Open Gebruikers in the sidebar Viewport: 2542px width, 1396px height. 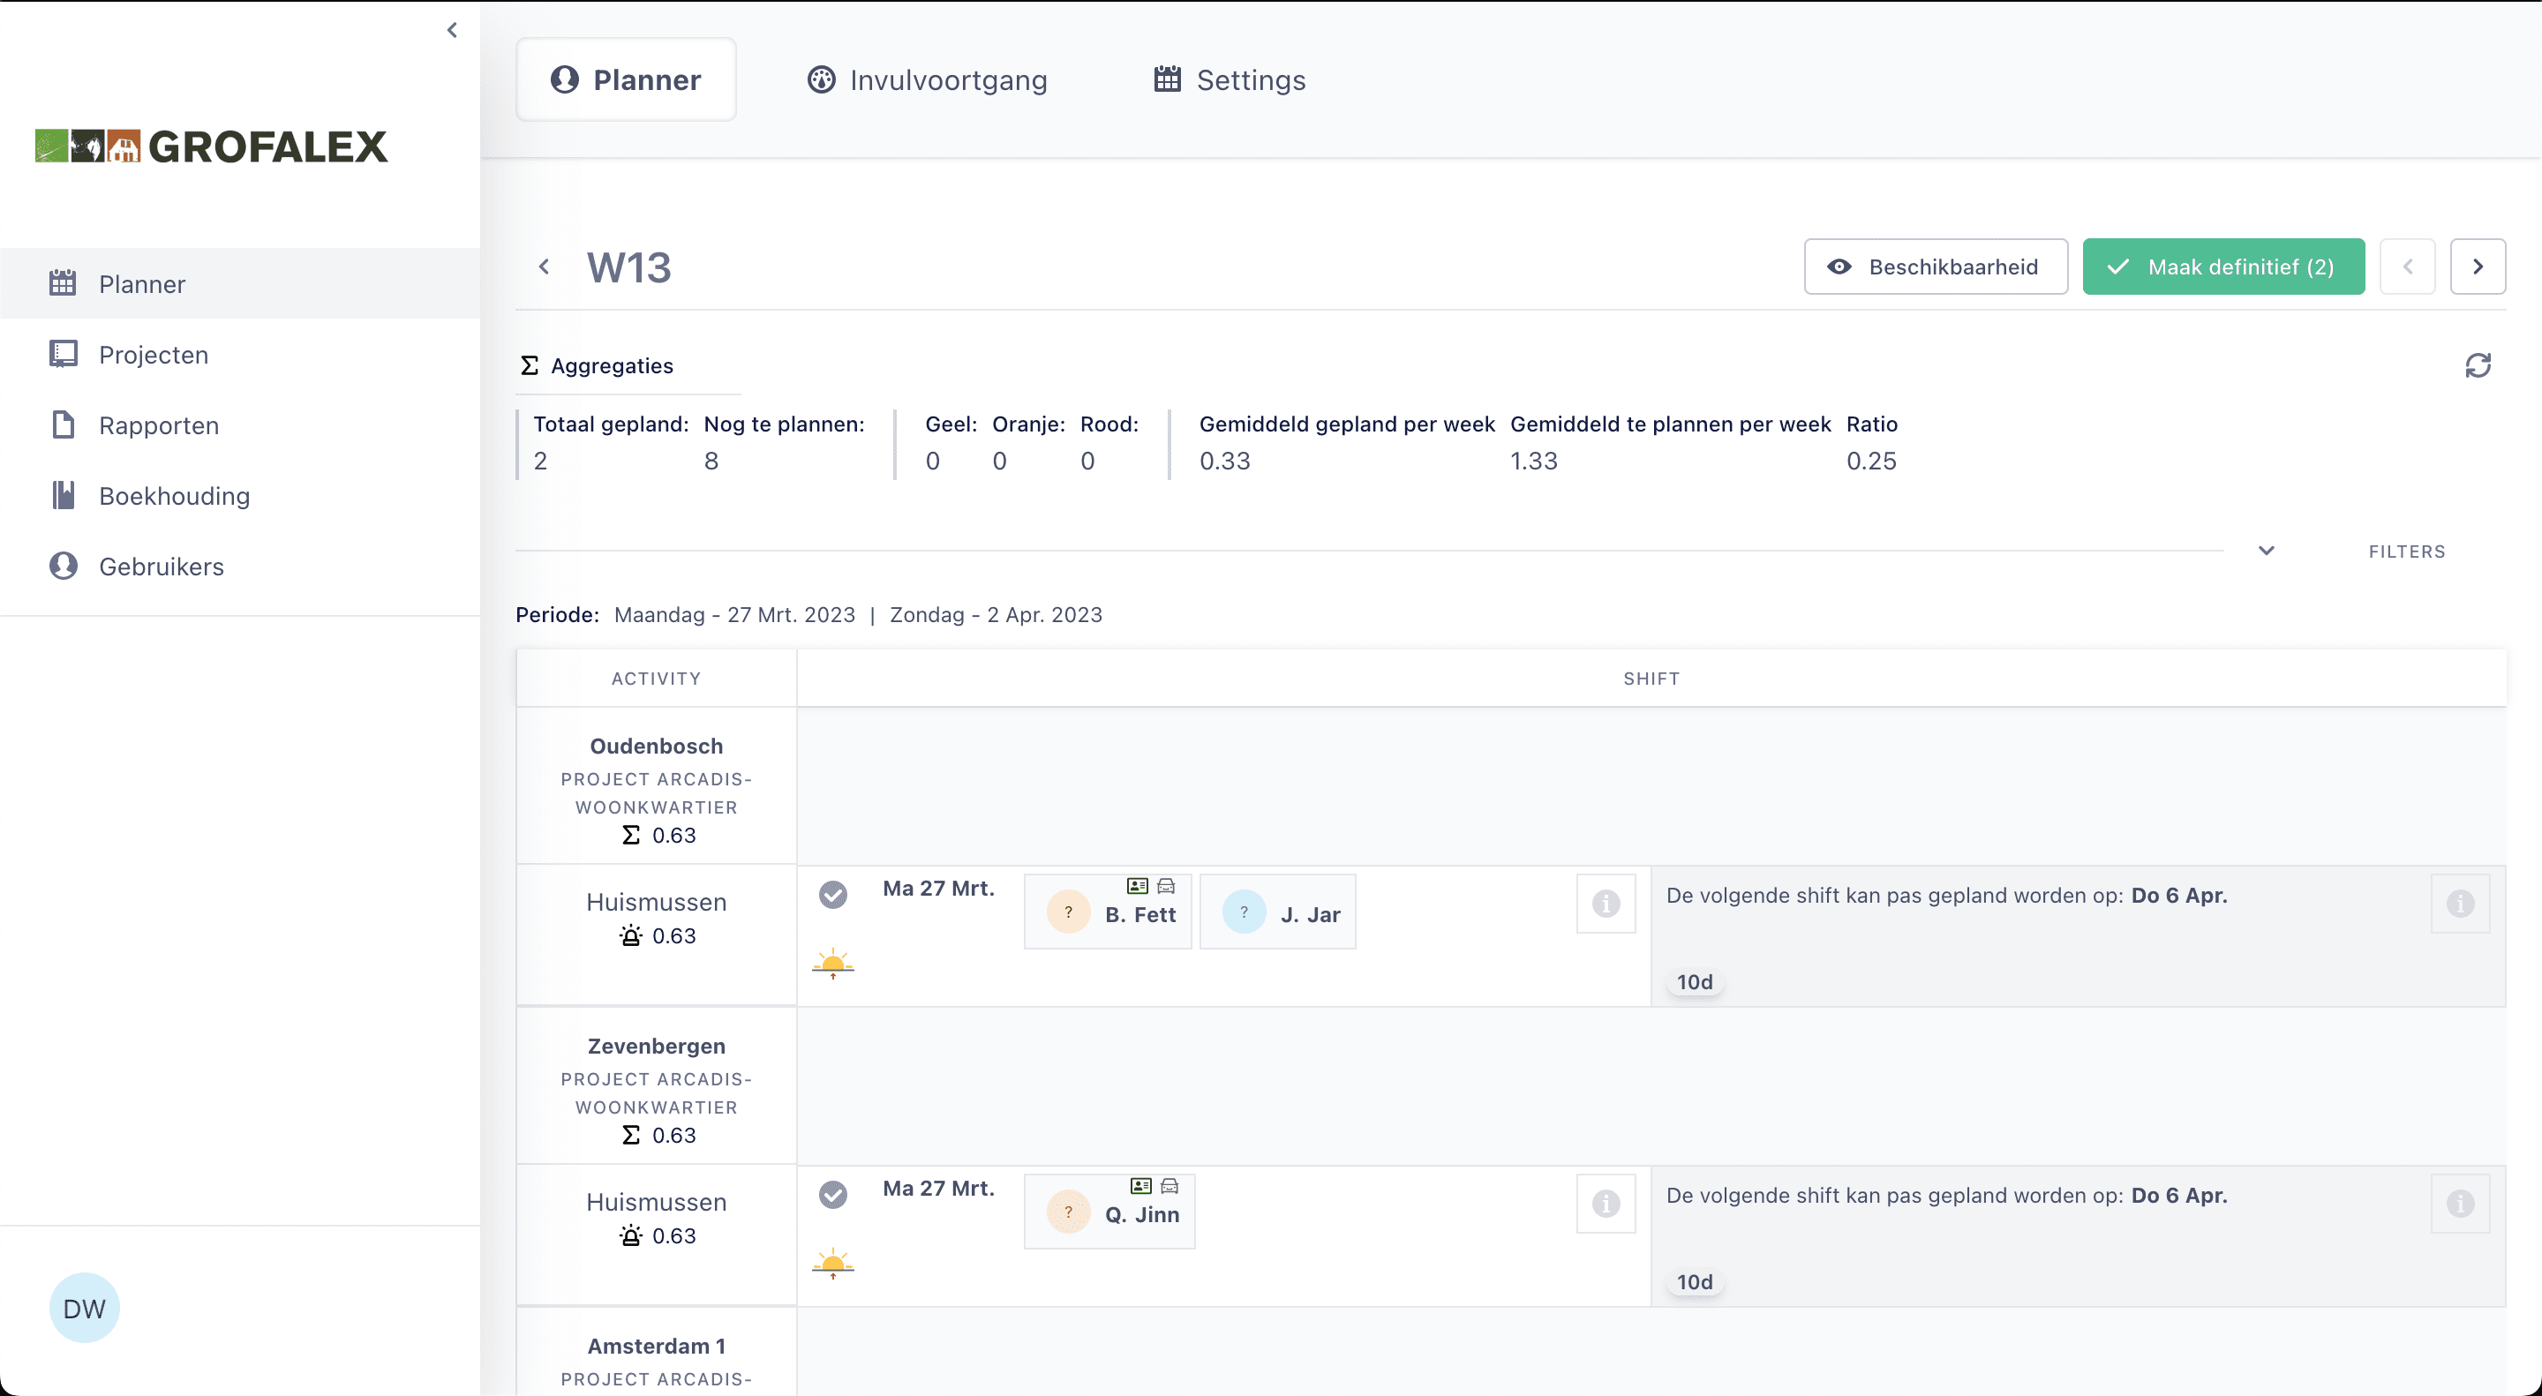[x=240, y=566]
